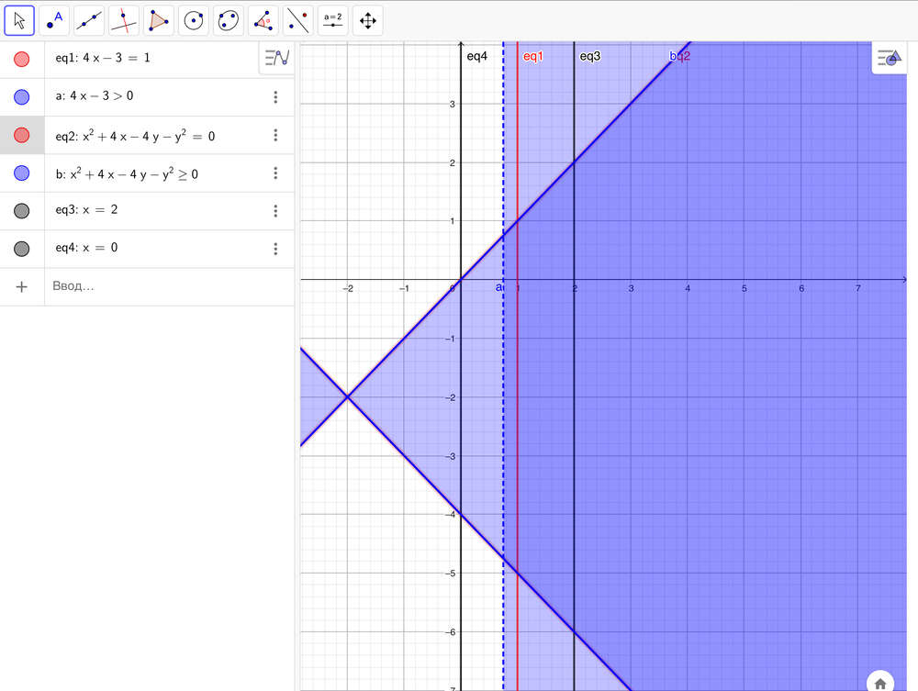The height and width of the screenshot is (691, 918).
Task: Toggle visibility of eq3: x = 2
Action: [x=22, y=211]
